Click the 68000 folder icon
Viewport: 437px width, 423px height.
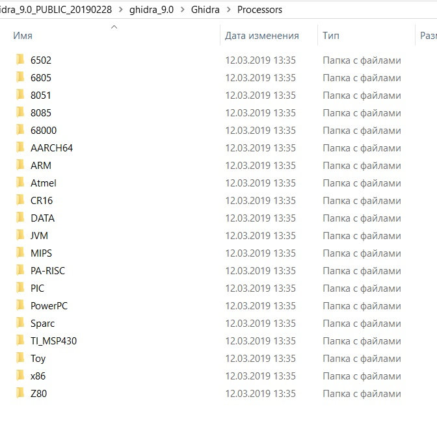point(20,130)
